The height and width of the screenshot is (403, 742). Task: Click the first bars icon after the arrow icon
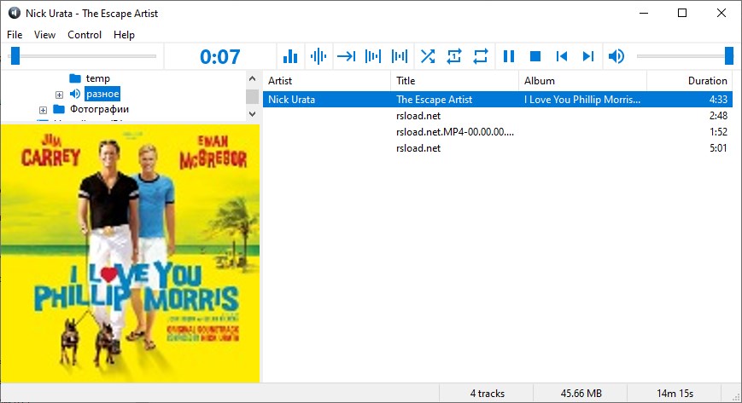(x=373, y=57)
